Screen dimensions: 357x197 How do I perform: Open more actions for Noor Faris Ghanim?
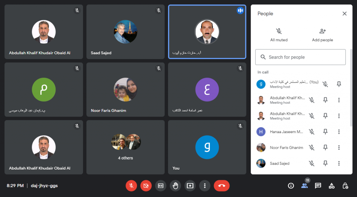tap(339, 147)
